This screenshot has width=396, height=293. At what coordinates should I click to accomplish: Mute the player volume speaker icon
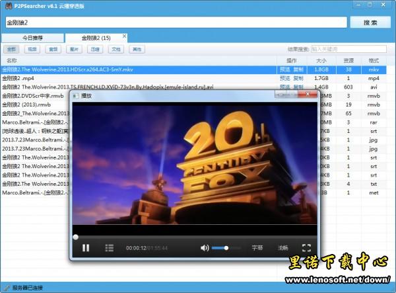click(205, 248)
